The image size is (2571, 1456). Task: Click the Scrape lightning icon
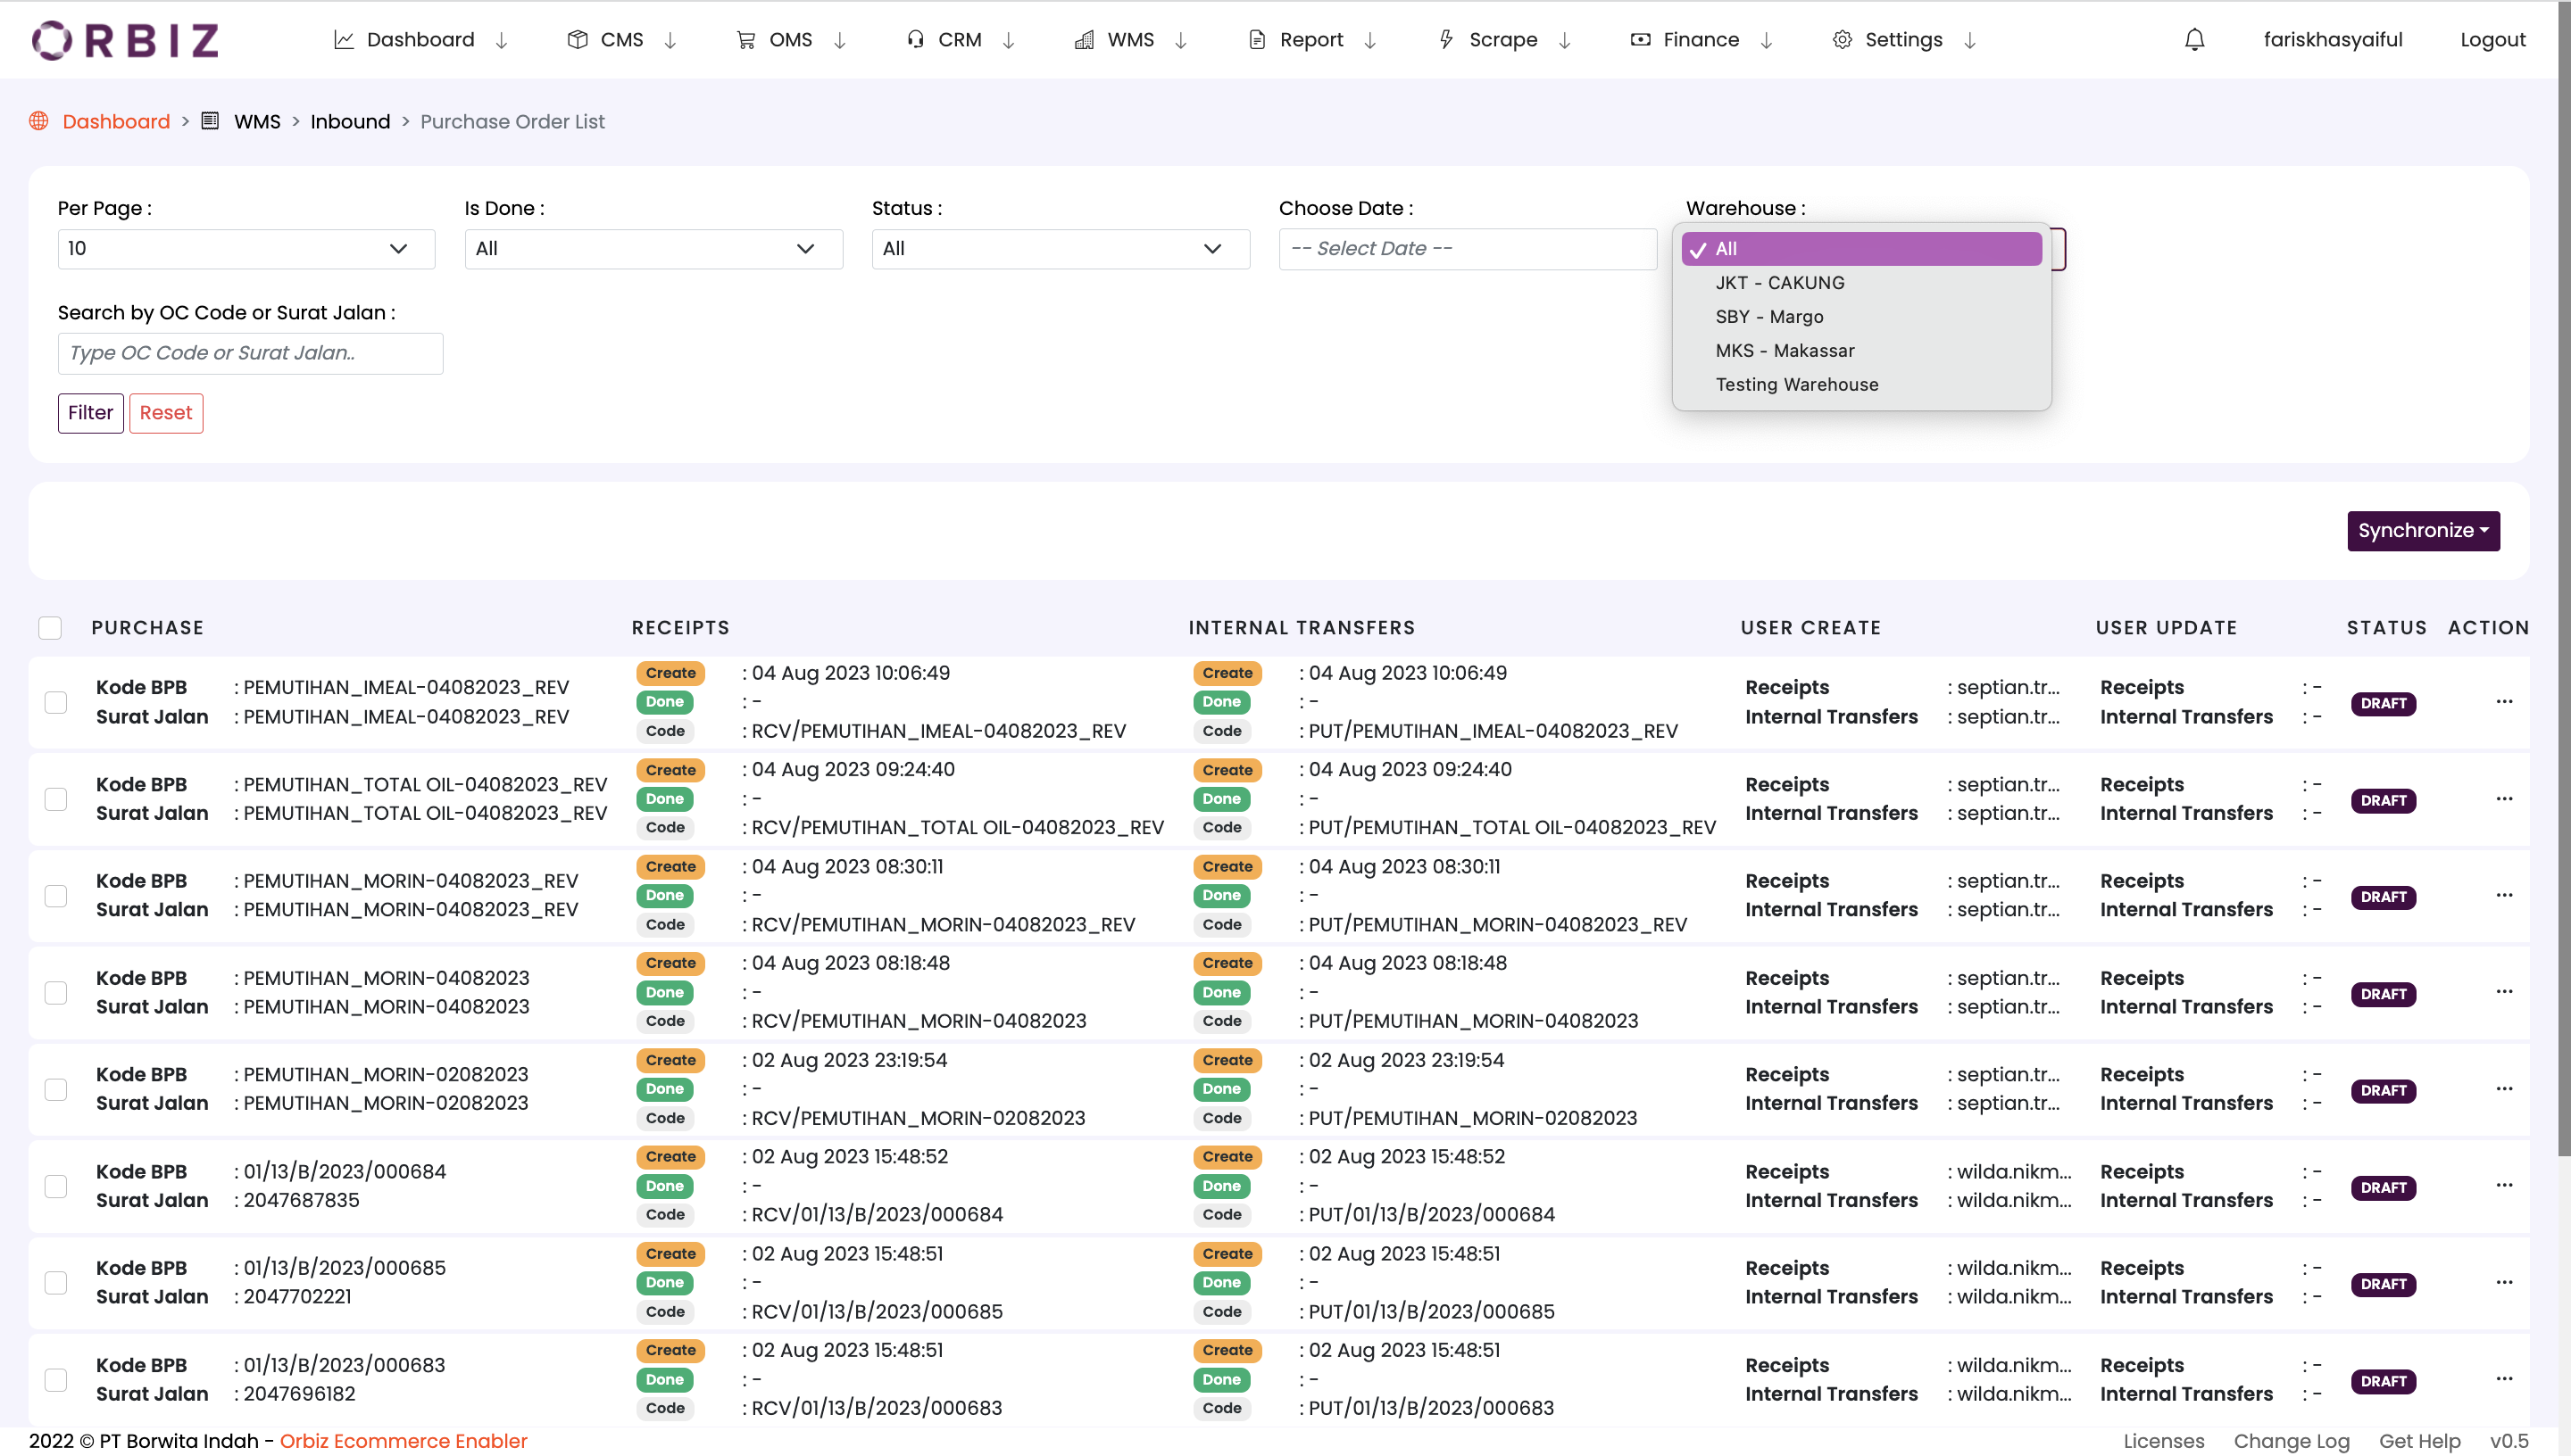coord(1445,40)
